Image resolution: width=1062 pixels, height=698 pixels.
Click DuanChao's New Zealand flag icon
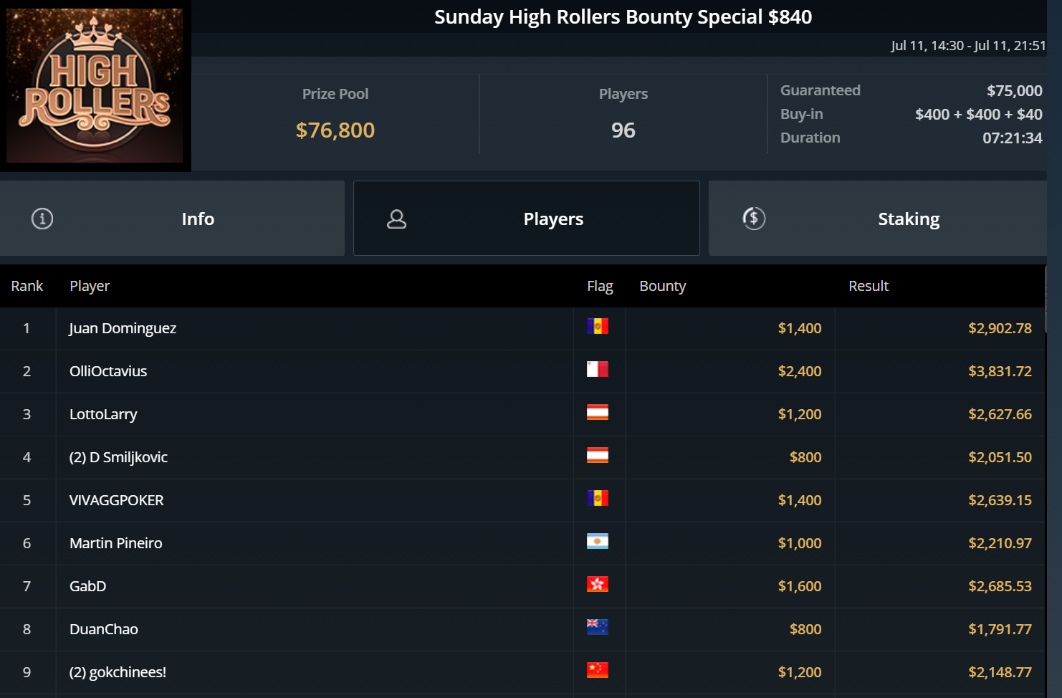(597, 628)
